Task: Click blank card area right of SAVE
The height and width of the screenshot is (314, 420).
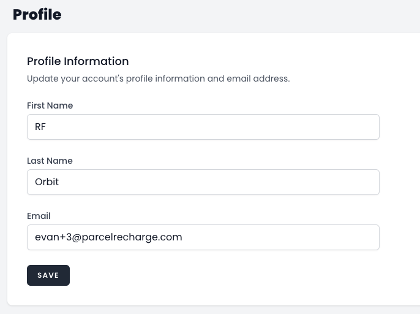Action: (x=233, y=275)
